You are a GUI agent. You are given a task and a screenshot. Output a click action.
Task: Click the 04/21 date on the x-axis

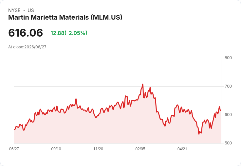click(182, 149)
